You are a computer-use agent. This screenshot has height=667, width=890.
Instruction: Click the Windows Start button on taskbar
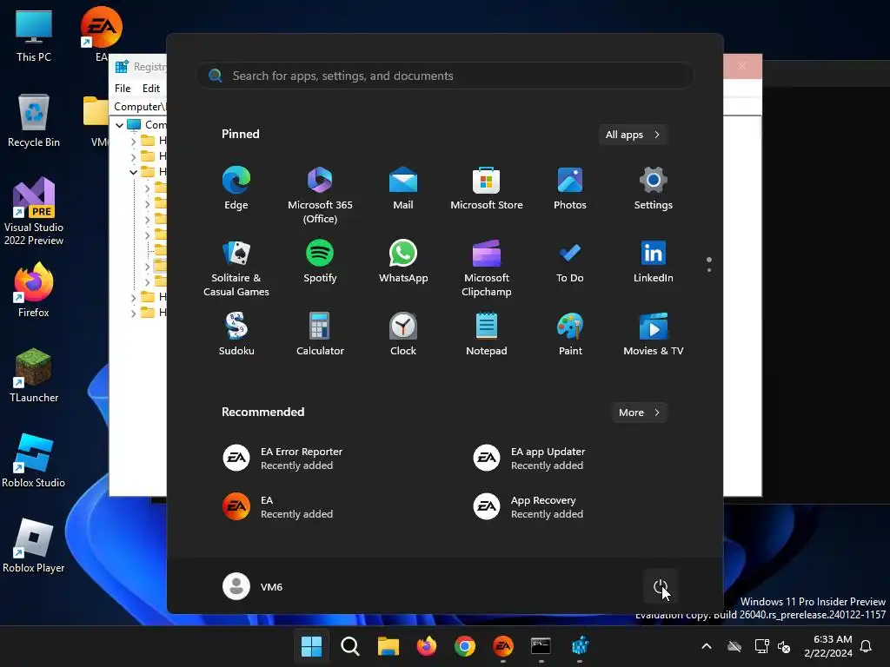tap(311, 646)
